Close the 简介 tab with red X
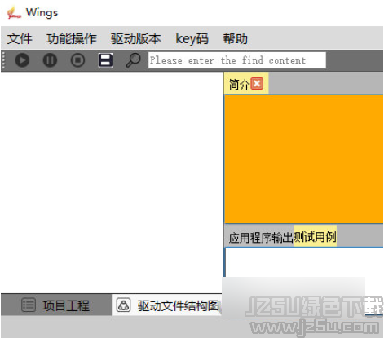The image size is (384, 338). coord(257,83)
